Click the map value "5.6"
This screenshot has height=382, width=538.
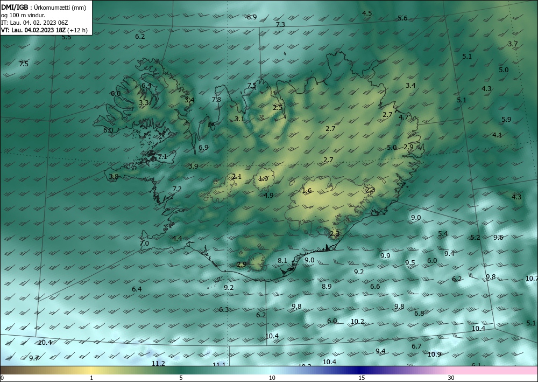pos(402,18)
